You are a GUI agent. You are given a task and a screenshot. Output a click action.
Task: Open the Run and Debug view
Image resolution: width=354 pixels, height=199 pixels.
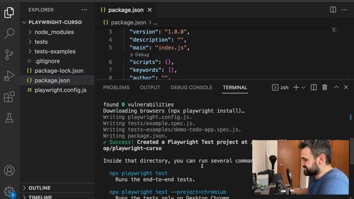pos(9,76)
